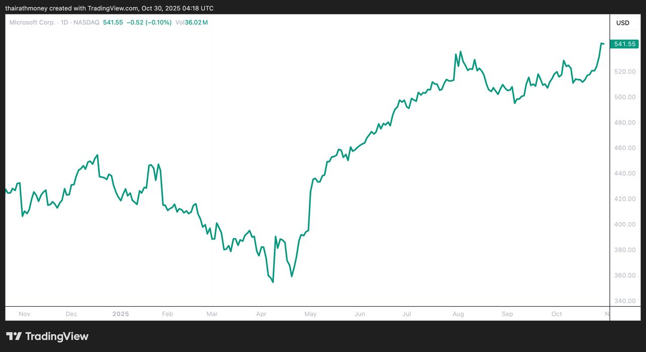646x352 pixels.
Task: Click the TradingView.com text in caption
Action: coord(114,9)
